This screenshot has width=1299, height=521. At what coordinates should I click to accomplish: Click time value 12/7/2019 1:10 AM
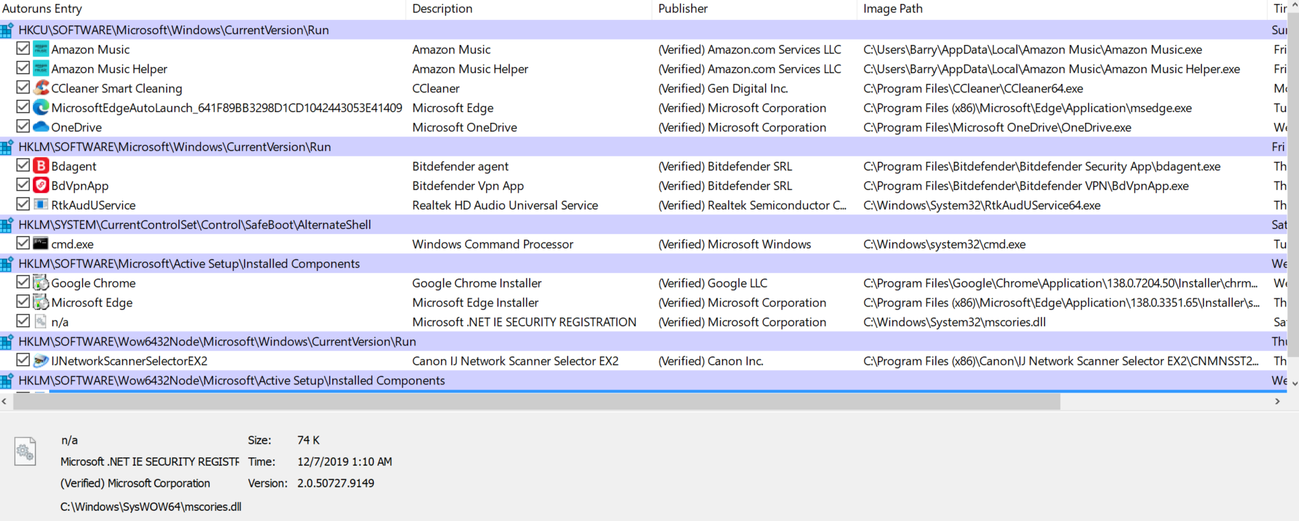click(345, 462)
